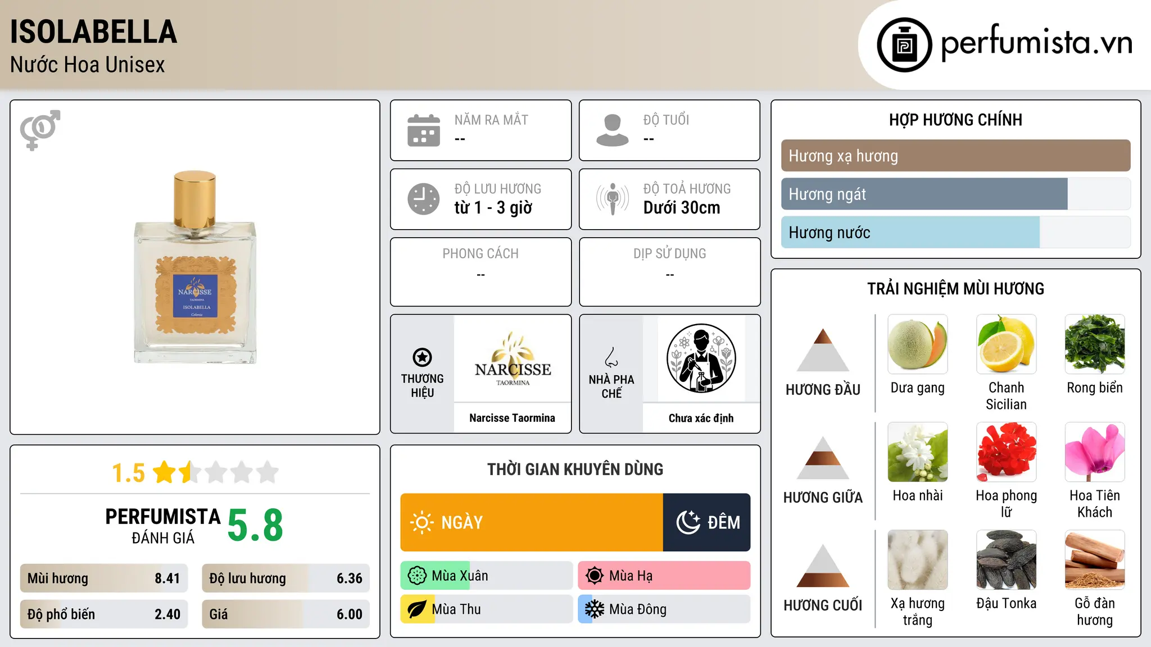Select the Rong biển seaweed note image
Image resolution: width=1151 pixels, height=647 pixels.
pos(1095,344)
